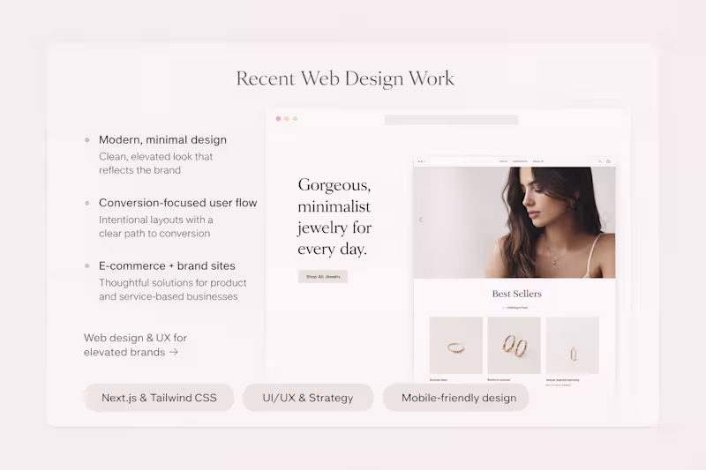
Task: Select the UI/UX & Strategy pill
Action: pos(308,398)
